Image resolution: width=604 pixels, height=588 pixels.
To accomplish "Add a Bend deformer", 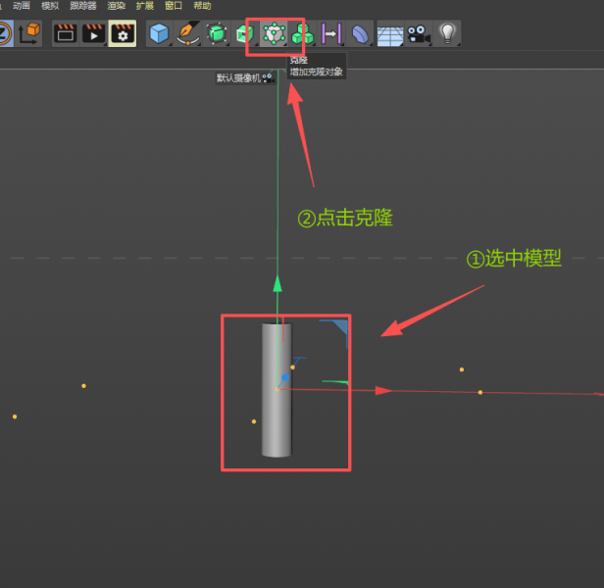I will click(360, 33).
